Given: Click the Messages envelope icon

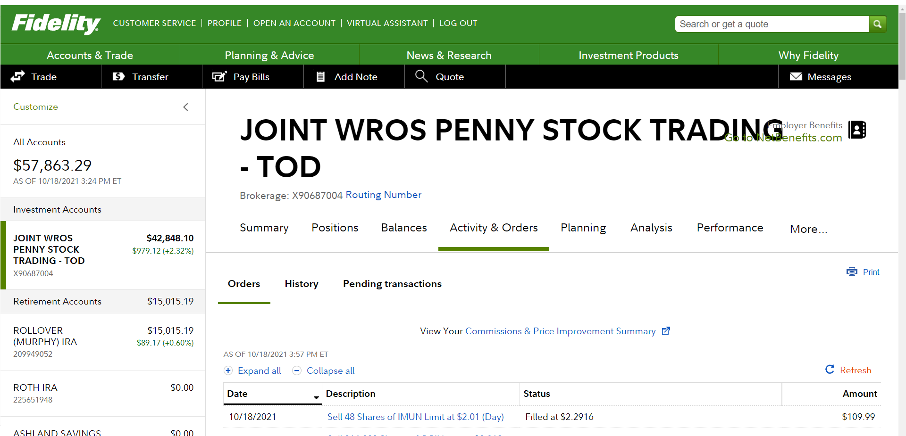Looking at the screenshot, I should point(796,76).
